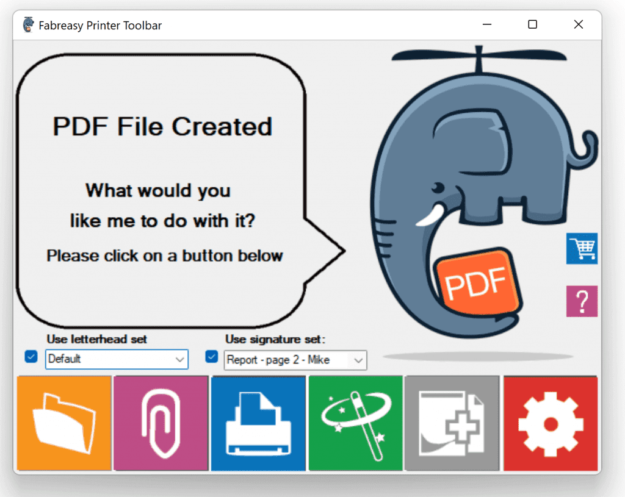This screenshot has width=625, height=497.
Task: Toggle the Use signature set checkbox
Action: (x=212, y=357)
